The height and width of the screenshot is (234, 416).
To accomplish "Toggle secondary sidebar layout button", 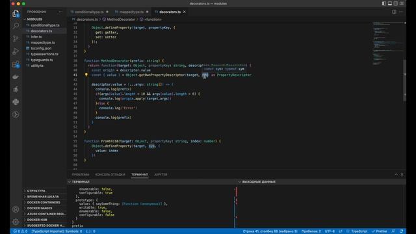I will (396, 3).
